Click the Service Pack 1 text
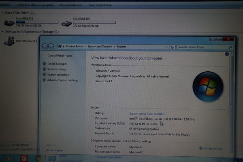Image resolution: width=243 pixels, height=162 pixels. (104, 81)
